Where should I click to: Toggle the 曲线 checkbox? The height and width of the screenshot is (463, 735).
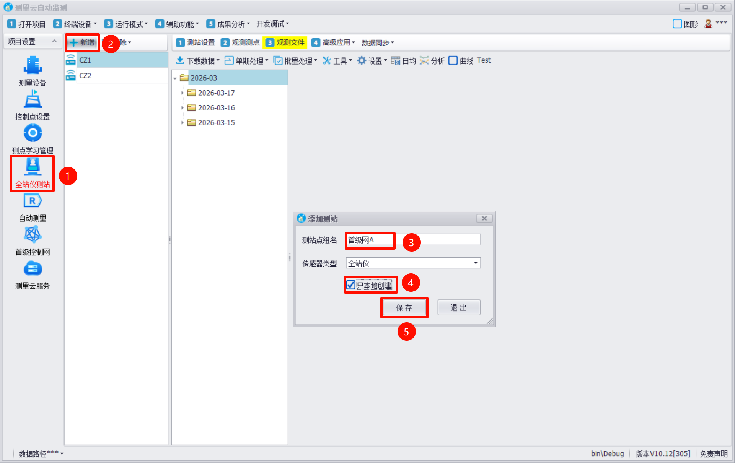coord(453,61)
